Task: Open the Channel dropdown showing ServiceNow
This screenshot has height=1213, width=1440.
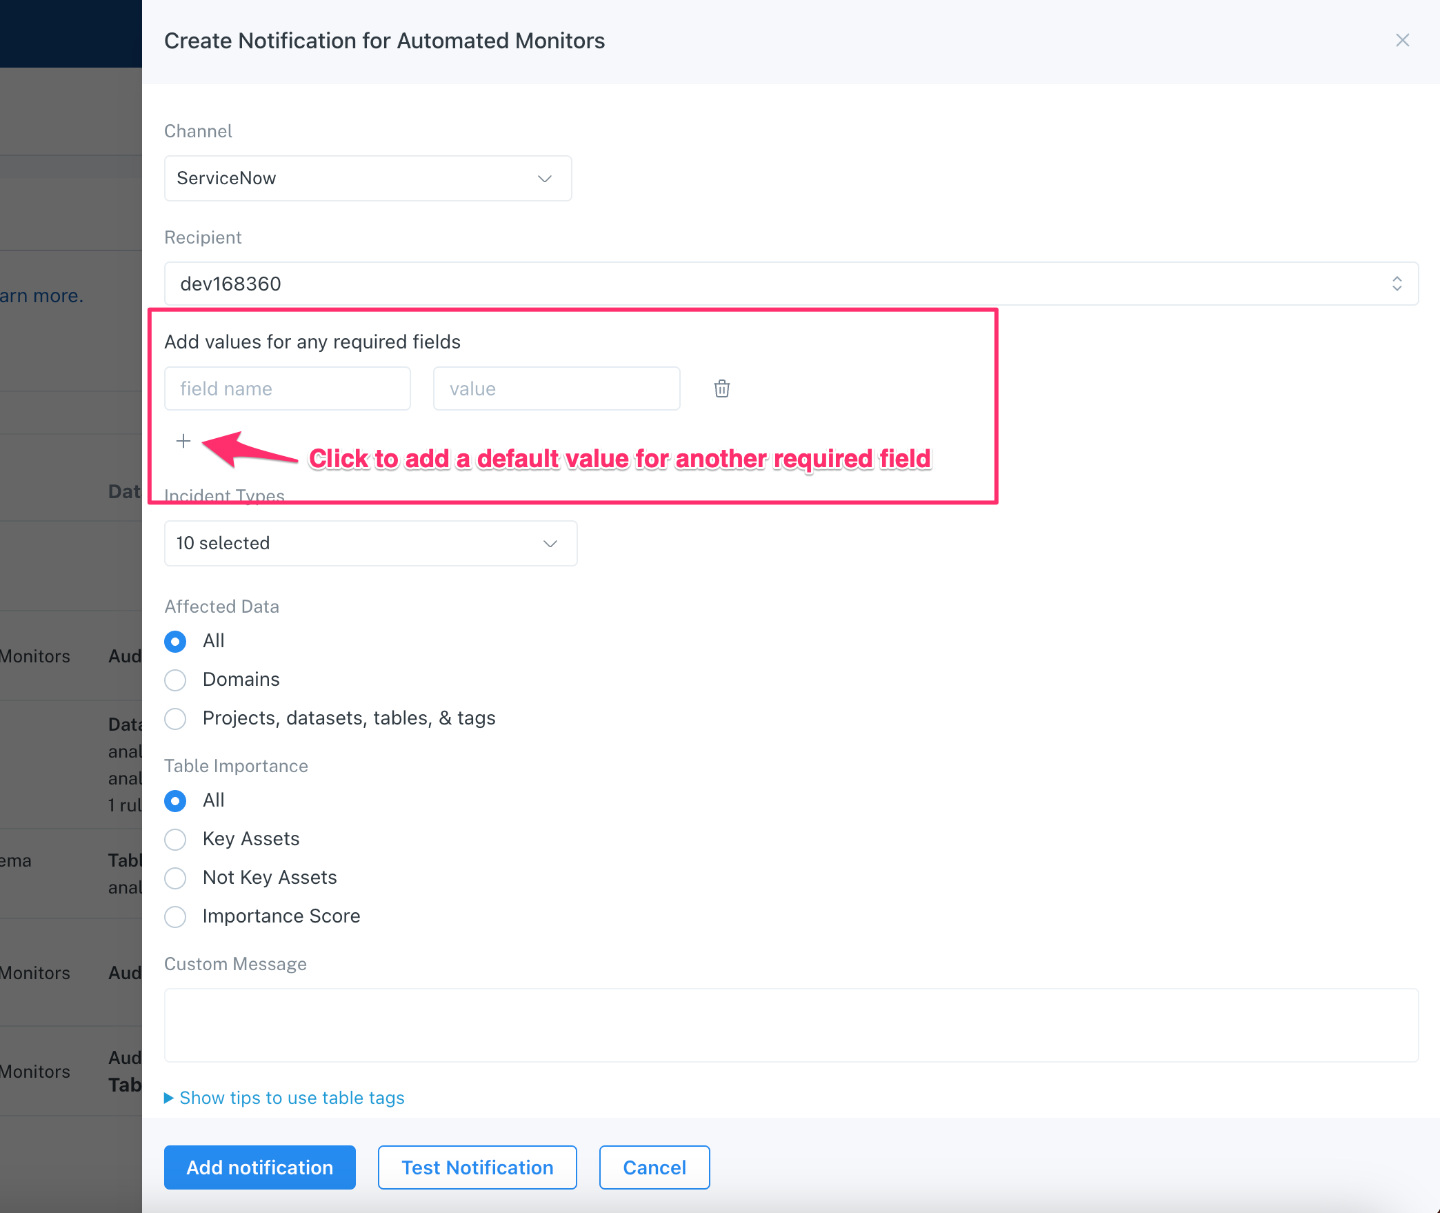Action: 368,179
